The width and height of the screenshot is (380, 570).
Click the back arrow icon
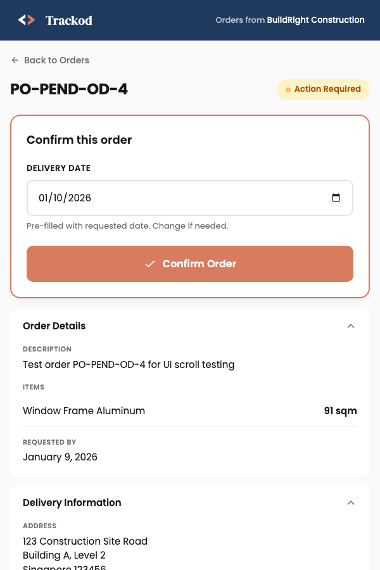[x=15, y=60]
